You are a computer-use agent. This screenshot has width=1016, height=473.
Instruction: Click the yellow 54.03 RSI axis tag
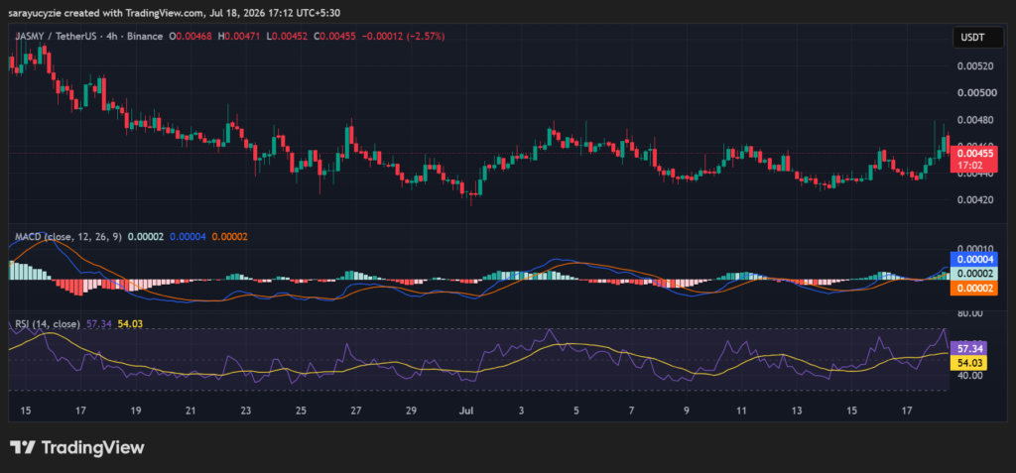[968, 363]
